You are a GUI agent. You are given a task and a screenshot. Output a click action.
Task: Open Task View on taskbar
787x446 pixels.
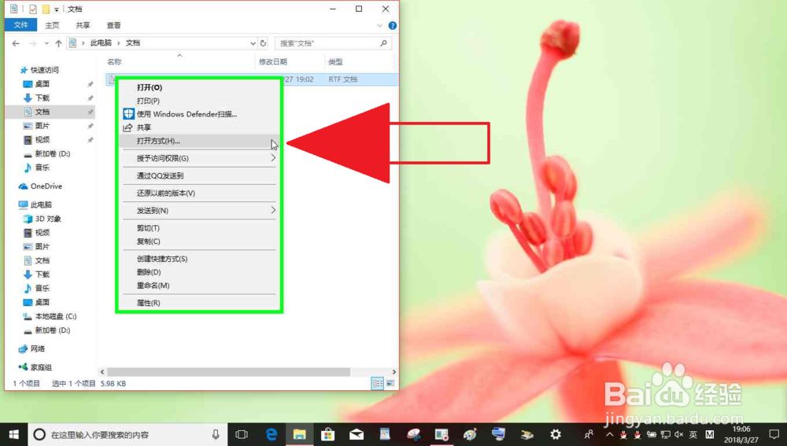click(x=242, y=434)
